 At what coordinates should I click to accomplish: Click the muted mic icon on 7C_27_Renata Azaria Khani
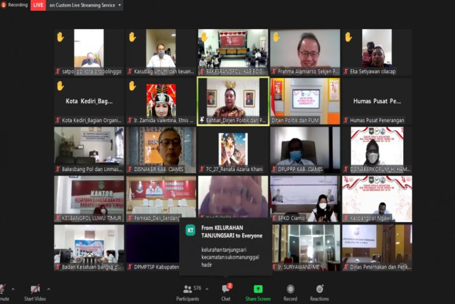click(x=202, y=169)
